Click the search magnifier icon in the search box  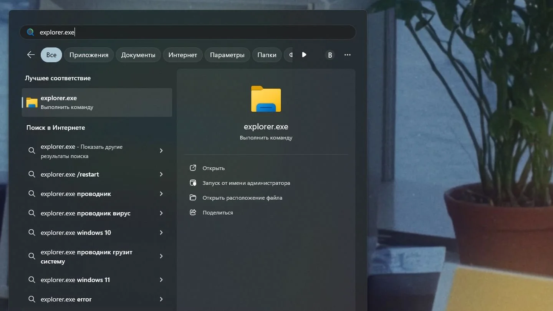coord(30,32)
